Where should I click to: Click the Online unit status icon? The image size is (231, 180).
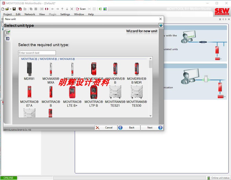coord(209,178)
